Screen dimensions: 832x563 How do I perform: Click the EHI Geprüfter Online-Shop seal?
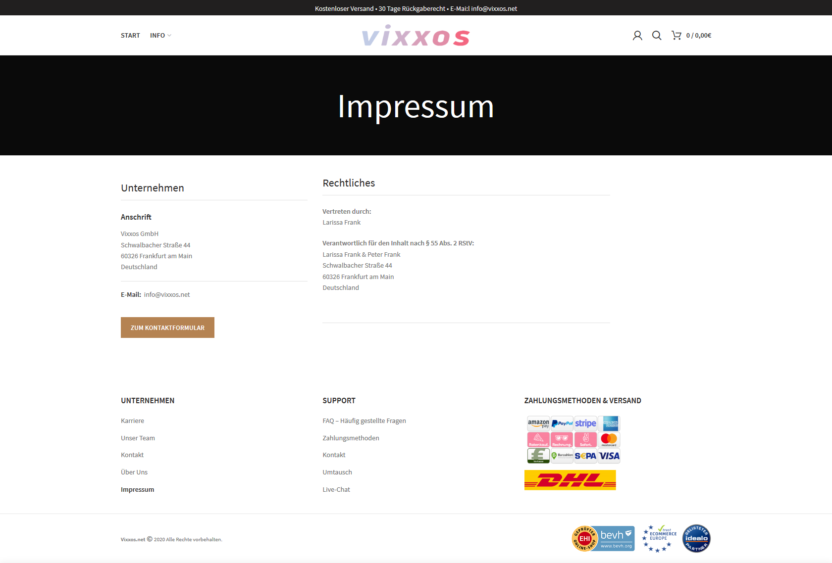(x=584, y=539)
